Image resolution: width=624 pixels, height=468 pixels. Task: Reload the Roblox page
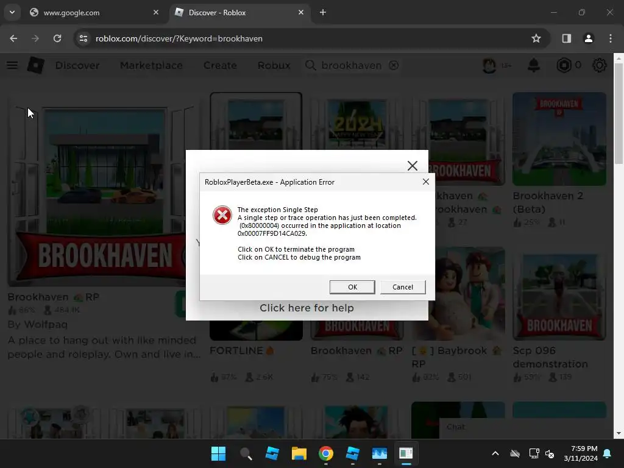tap(57, 38)
